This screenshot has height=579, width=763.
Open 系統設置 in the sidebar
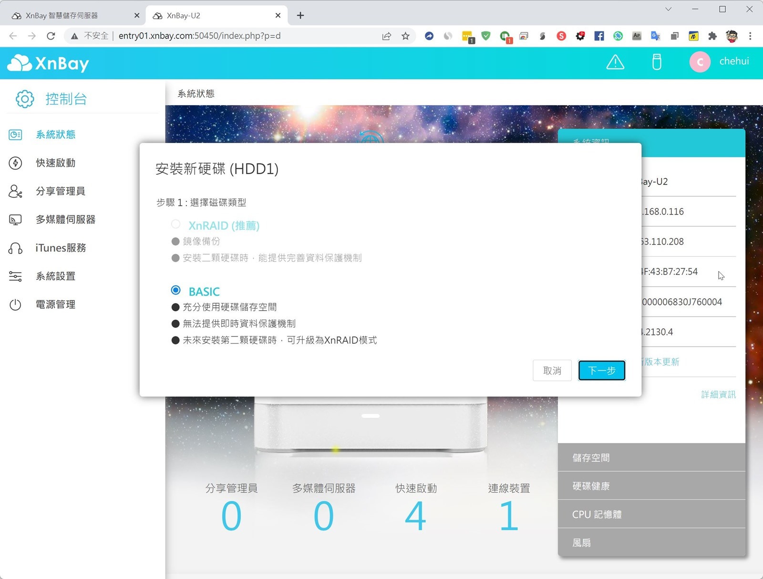pyautogui.click(x=55, y=276)
